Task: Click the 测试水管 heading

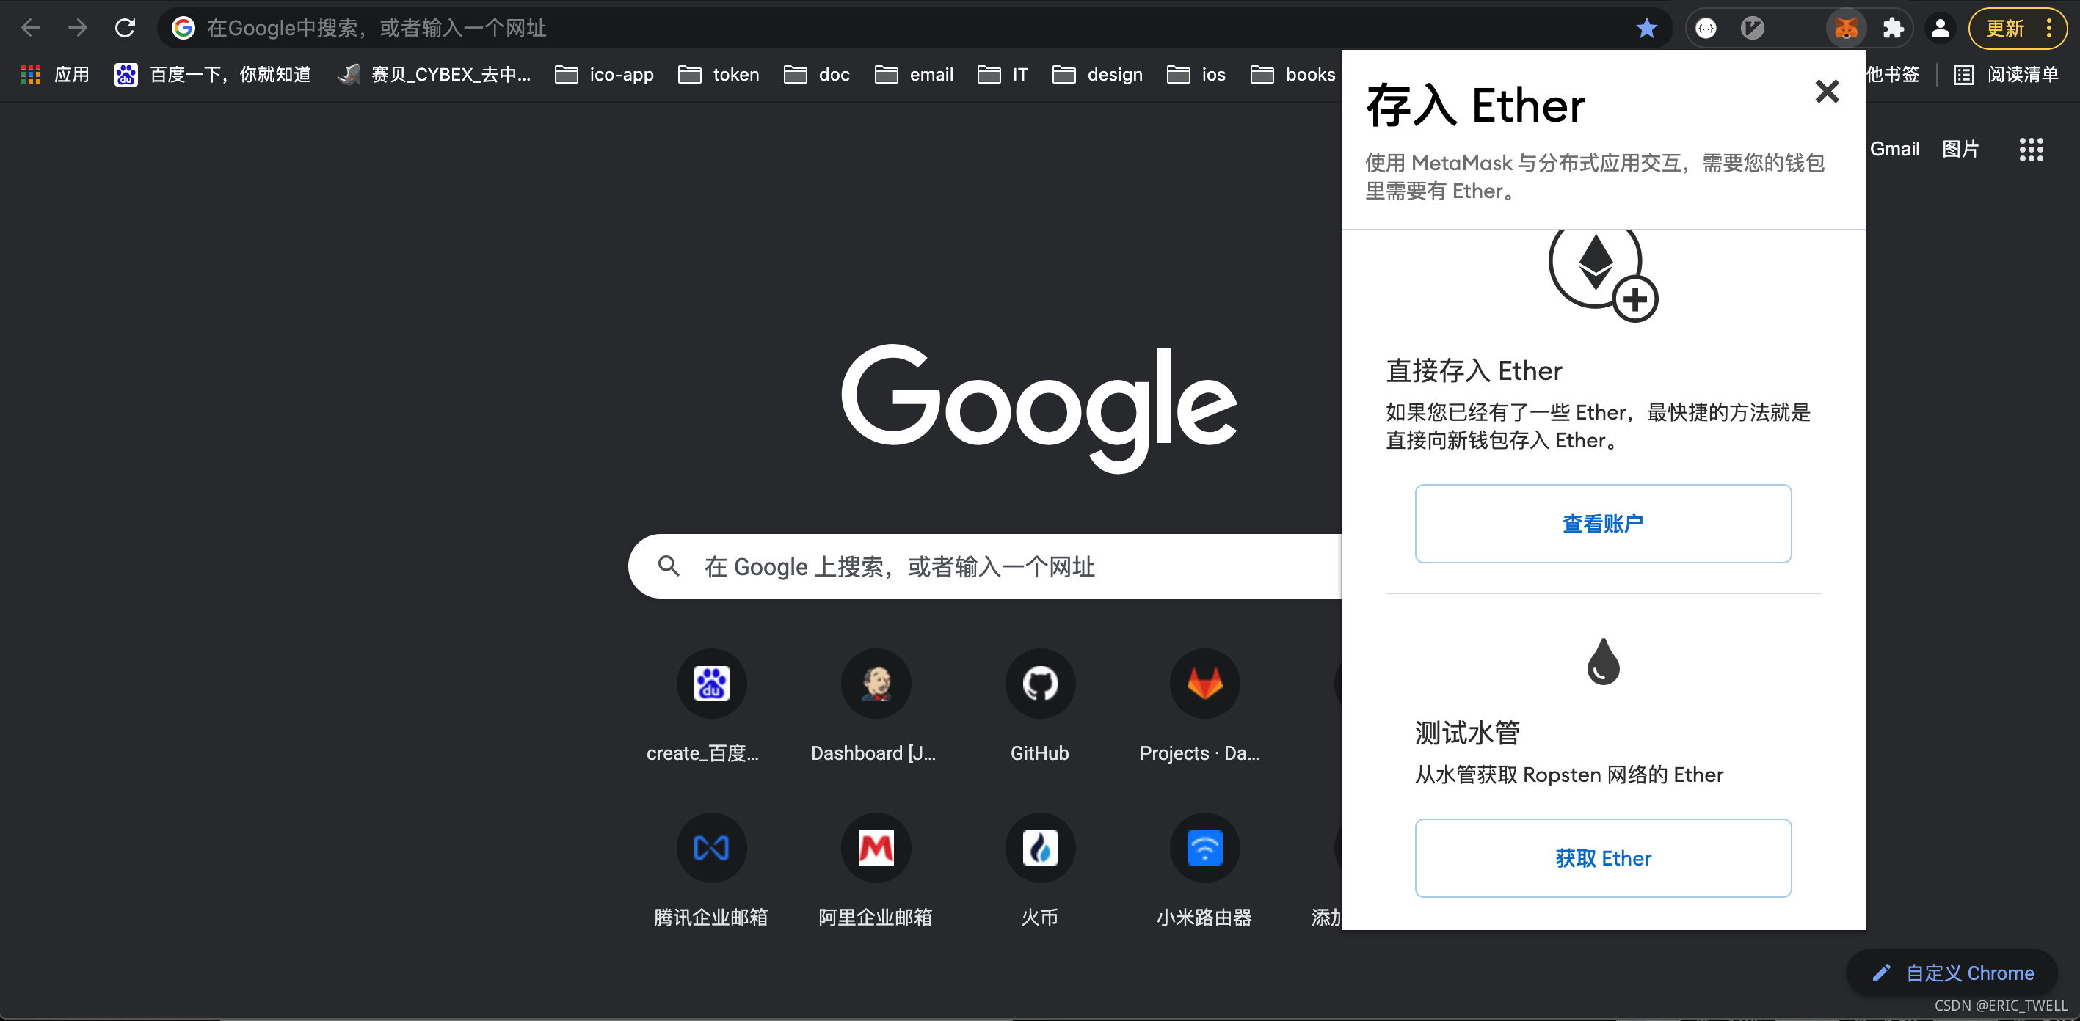Action: [x=1467, y=733]
